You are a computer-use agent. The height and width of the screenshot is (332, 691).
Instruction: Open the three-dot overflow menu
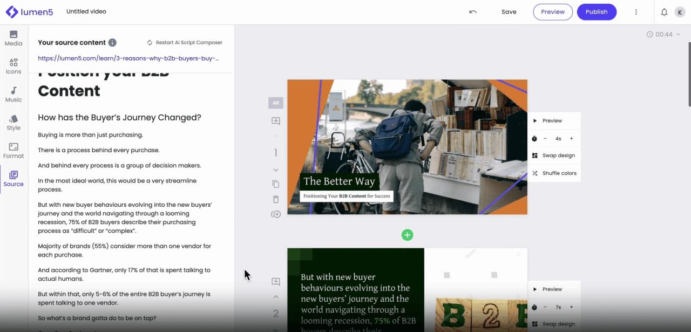point(636,11)
